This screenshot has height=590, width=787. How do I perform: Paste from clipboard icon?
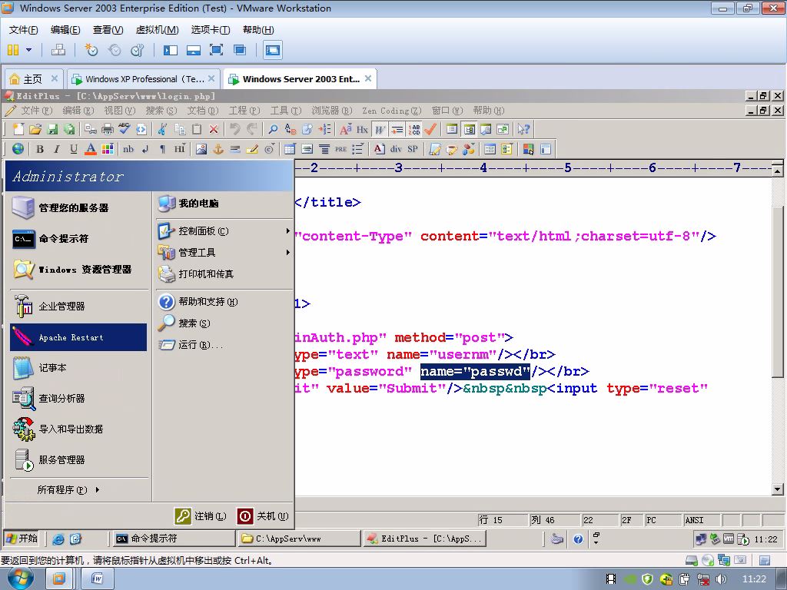[197, 129]
